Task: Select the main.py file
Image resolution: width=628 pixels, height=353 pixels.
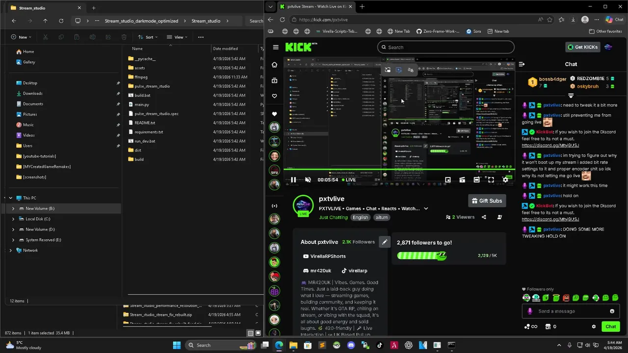Action: click(142, 104)
